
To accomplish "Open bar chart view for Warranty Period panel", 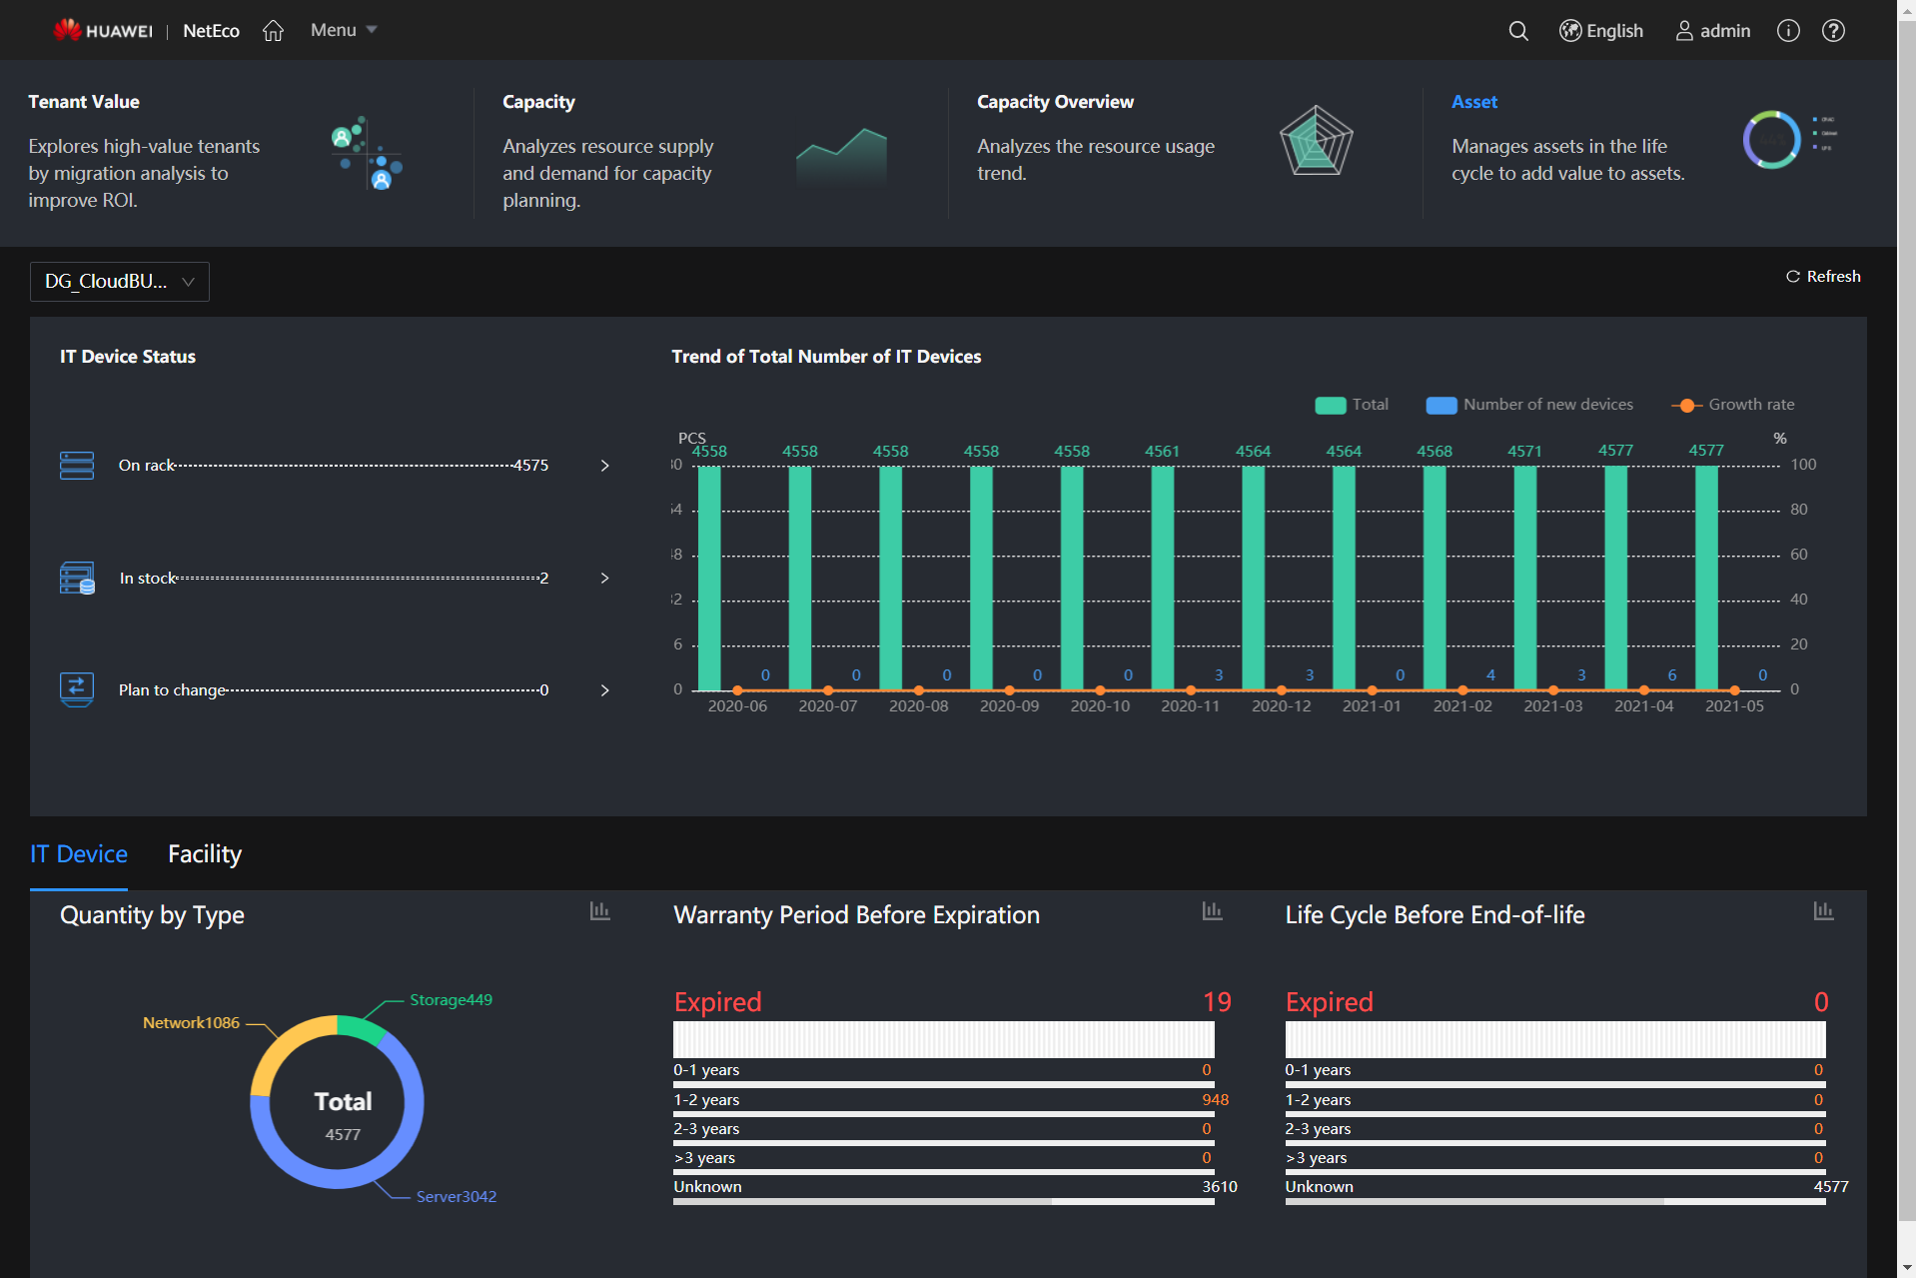I will pos(1212,912).
